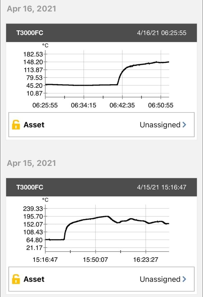The image size is (203, 297).
Task: Click the Apr 16, 2021 date header
Action: (31, 9)
